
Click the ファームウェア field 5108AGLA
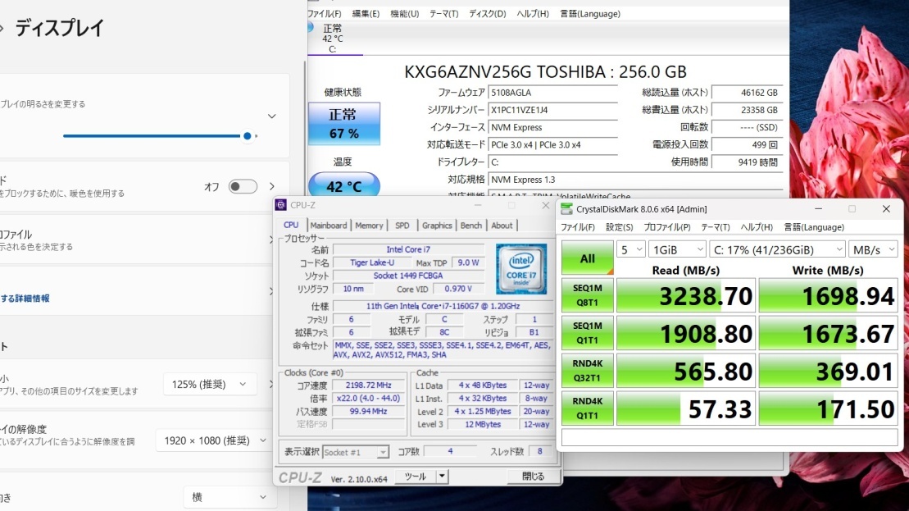552,92
